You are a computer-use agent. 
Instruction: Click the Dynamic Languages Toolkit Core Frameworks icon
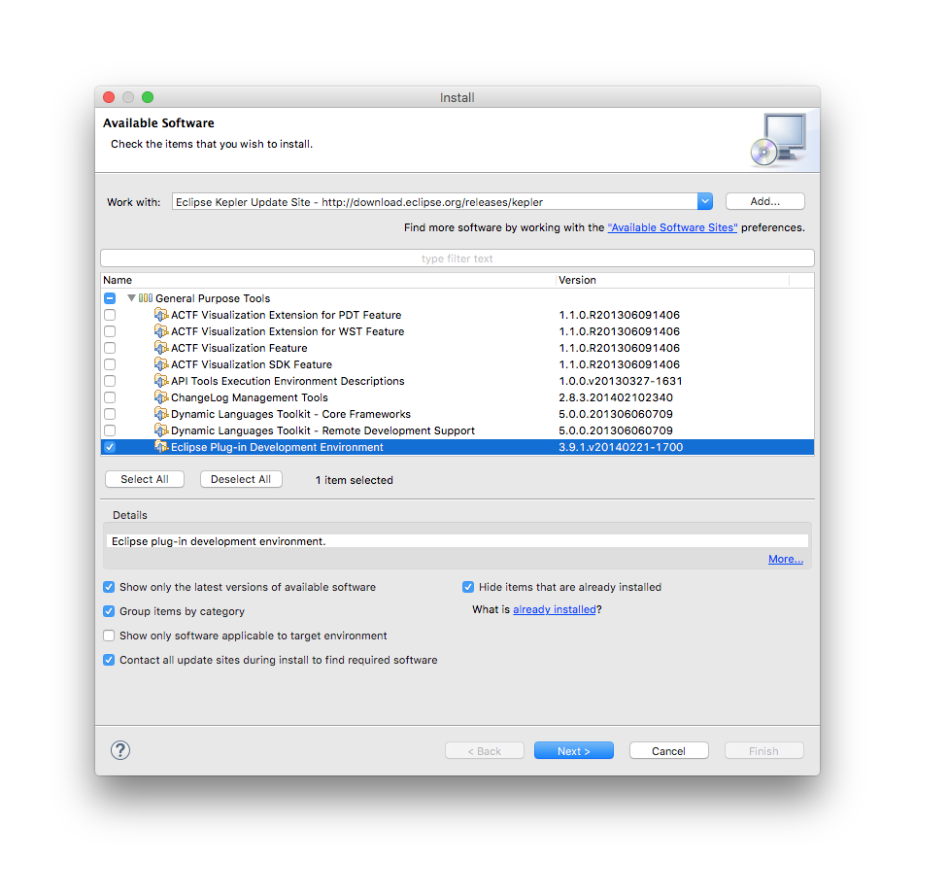click(x=161, y=414)
